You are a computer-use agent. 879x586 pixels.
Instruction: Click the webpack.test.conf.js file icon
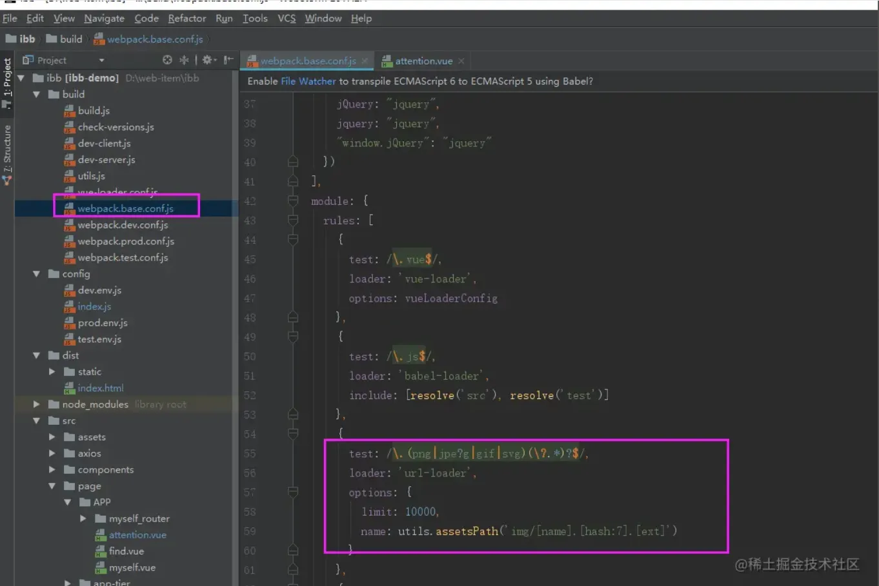[70, 258]
